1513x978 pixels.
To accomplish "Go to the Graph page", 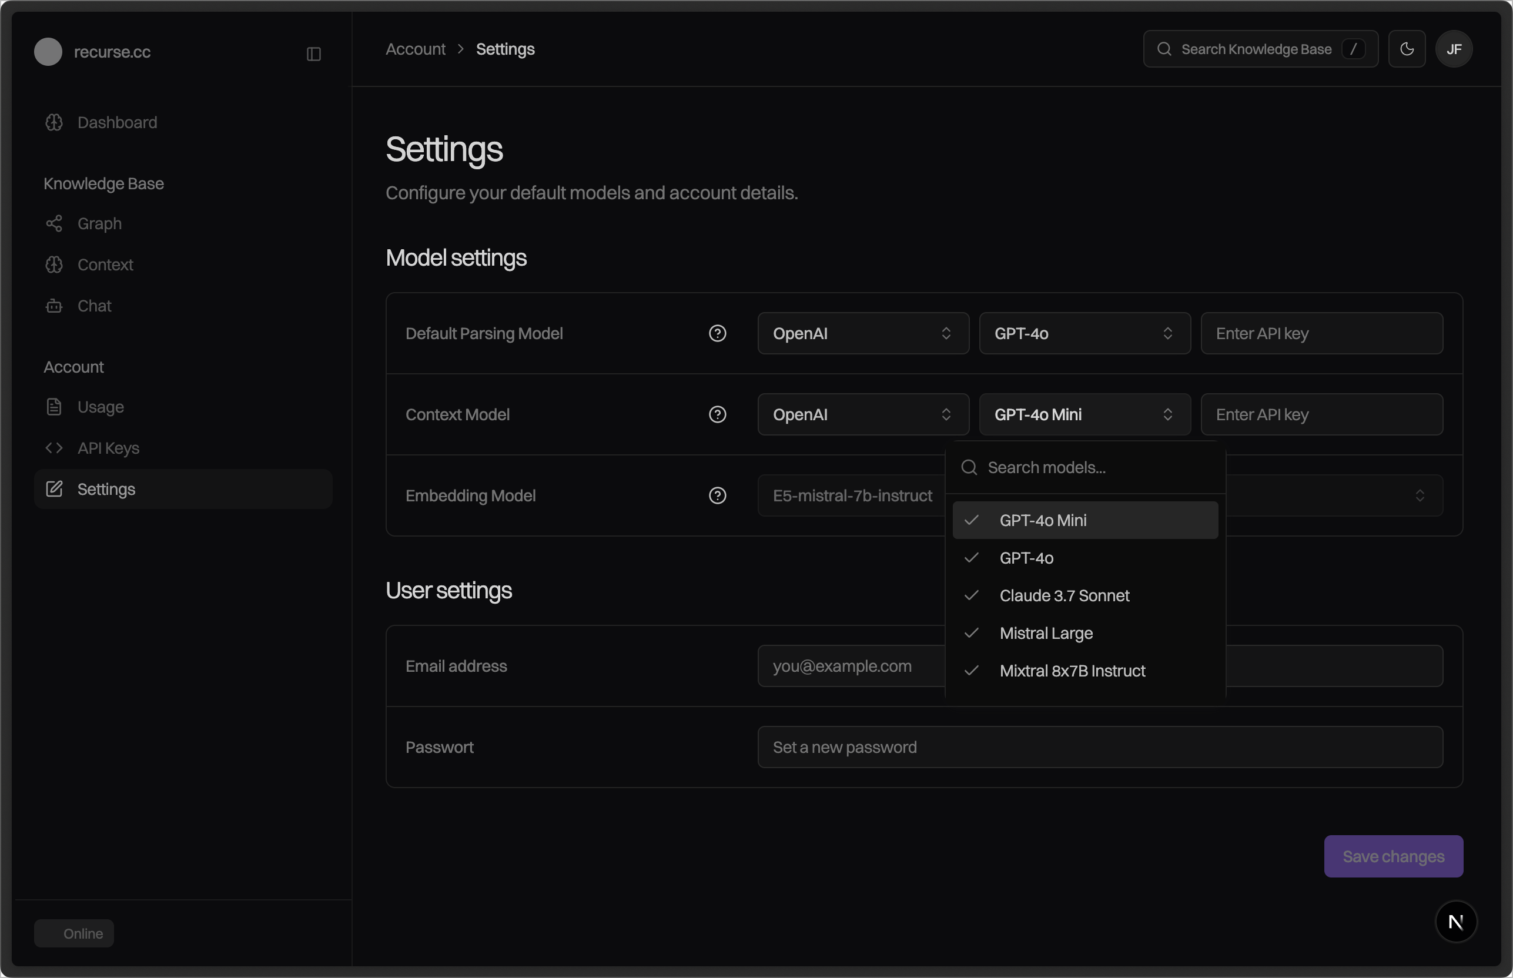I will (99, 223).
